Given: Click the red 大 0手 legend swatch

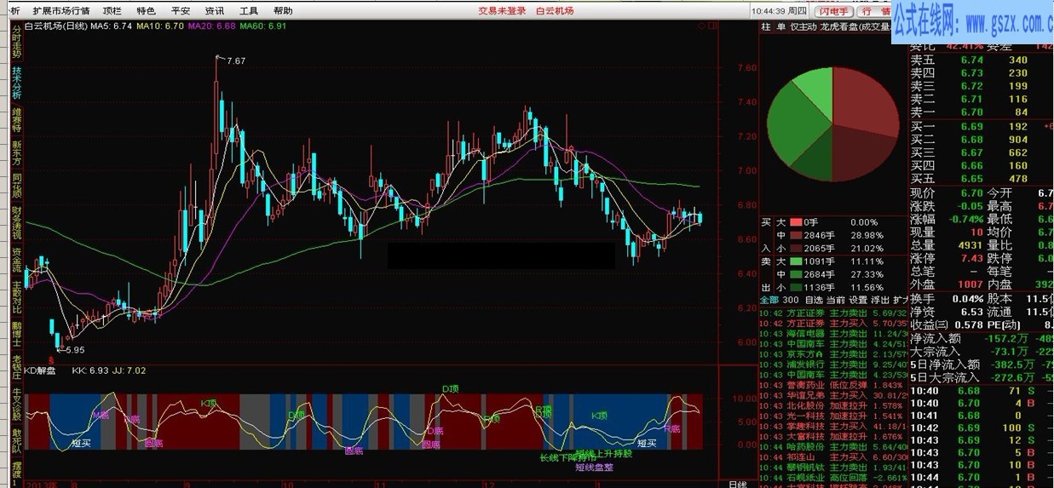Looking at the screenshot, I should (x=796, y=222).
